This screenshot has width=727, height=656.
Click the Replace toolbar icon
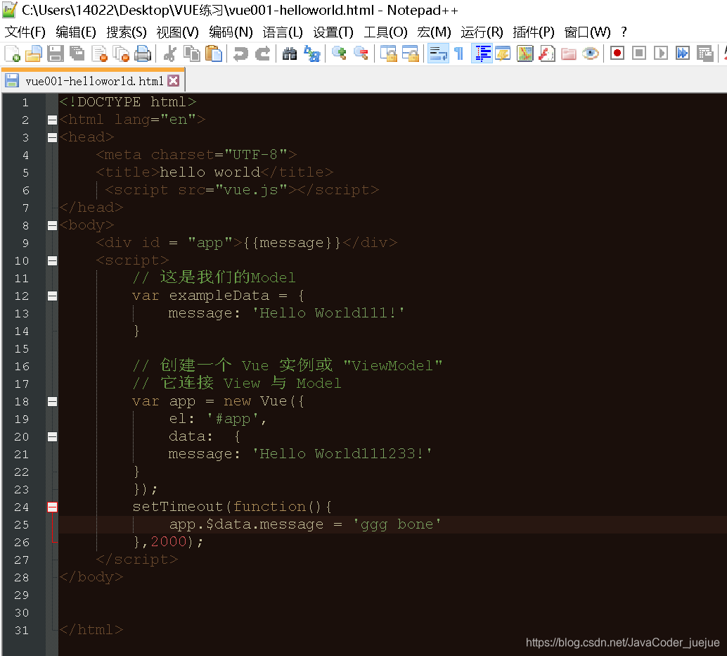pos(311,53)
